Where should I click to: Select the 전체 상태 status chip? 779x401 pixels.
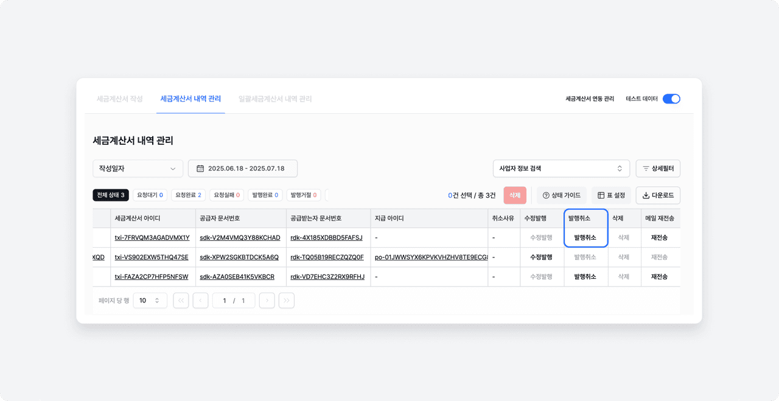pyautogui.click(x=111, y=195)
